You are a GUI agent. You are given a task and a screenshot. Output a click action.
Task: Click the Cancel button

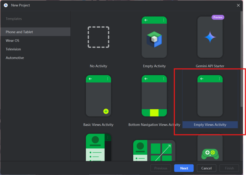coord(207,168)
